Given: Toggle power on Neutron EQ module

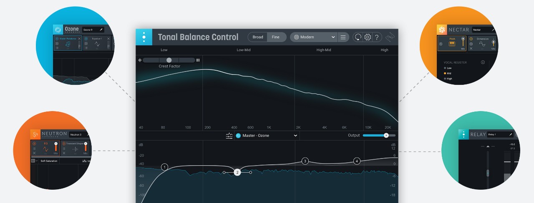Looking at the screenshot, I should click(34, 144).
